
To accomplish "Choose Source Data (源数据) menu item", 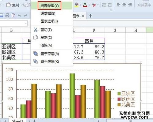I will pyautogui.click(x=52, y=13).
